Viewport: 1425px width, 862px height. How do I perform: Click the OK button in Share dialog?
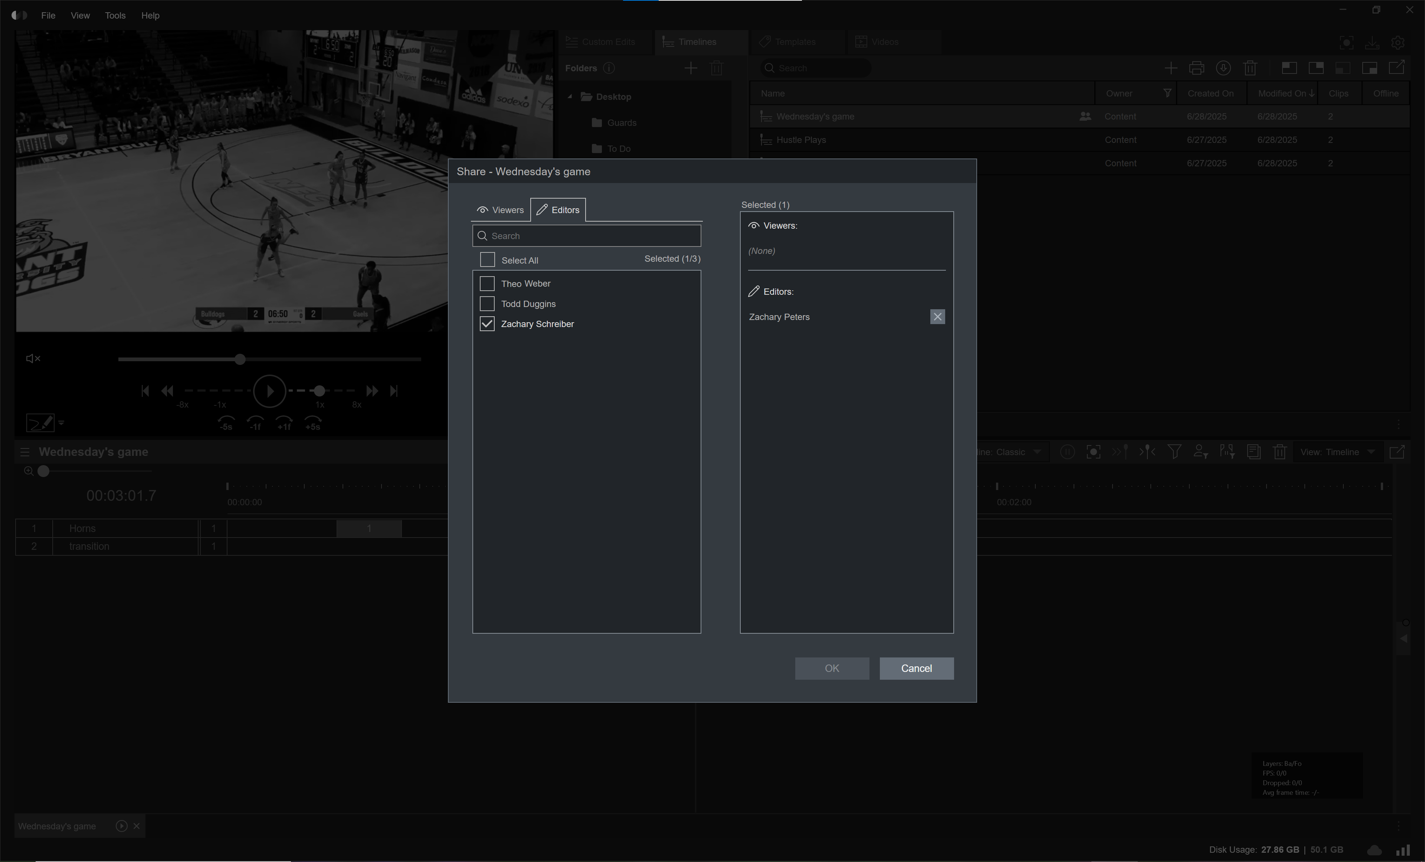[832, 668]
